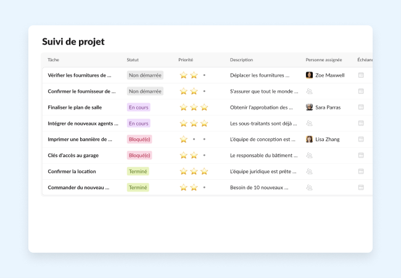Click the Statut column header
This screenshot has height=278, width=401.
[x=133, y=60]
